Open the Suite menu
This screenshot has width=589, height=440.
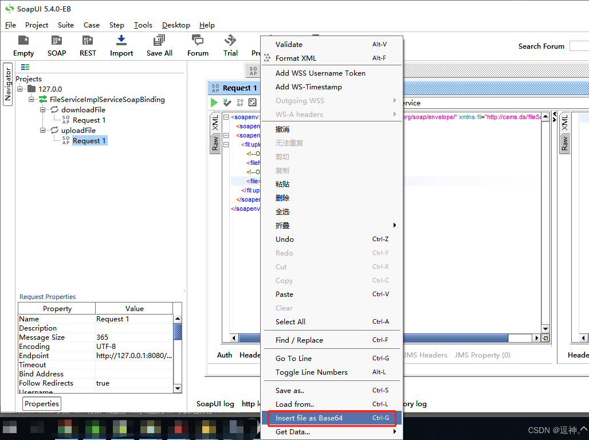coord(66,25)
